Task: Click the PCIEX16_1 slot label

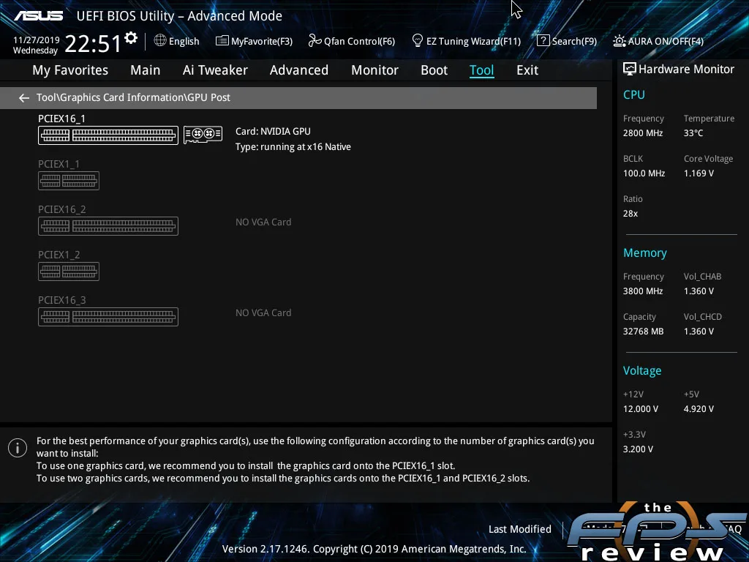Action: tap(61, 119)
